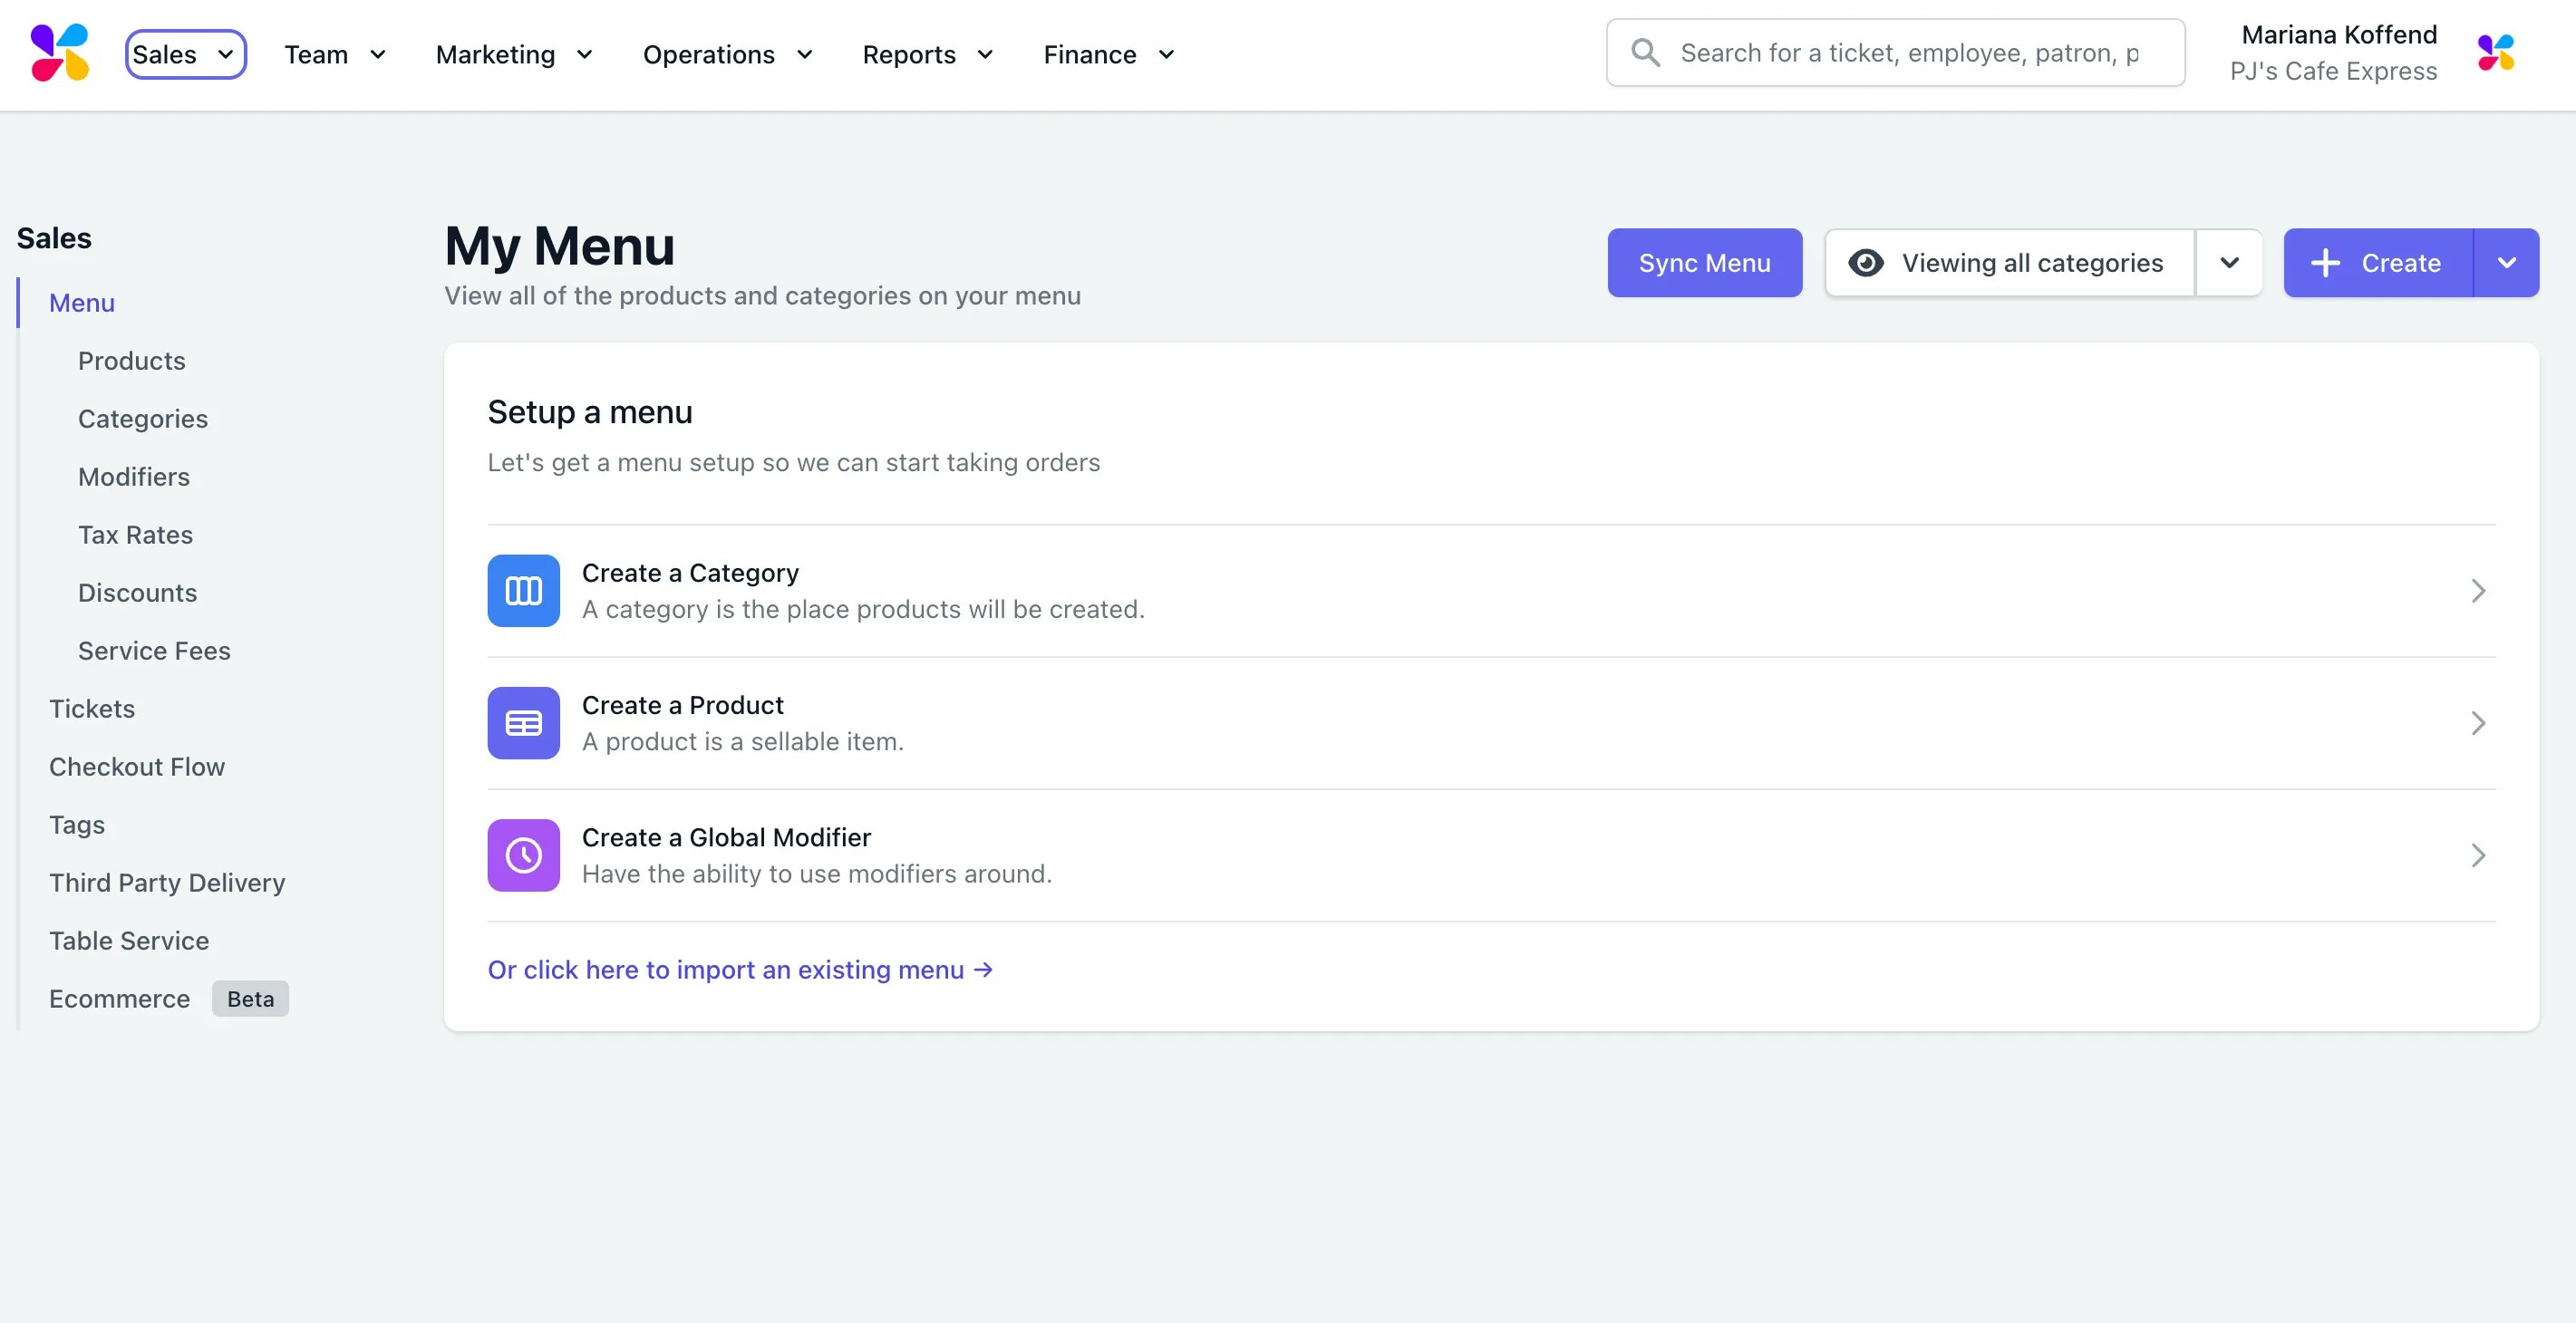
Task: Click the Sync Menu button
Action: click(x=1705, y=263)
